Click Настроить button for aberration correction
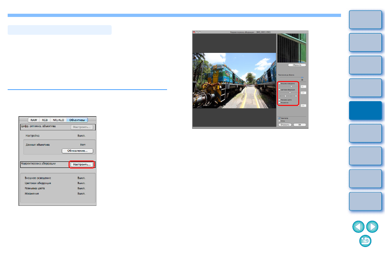 click(x=82, y=165)
